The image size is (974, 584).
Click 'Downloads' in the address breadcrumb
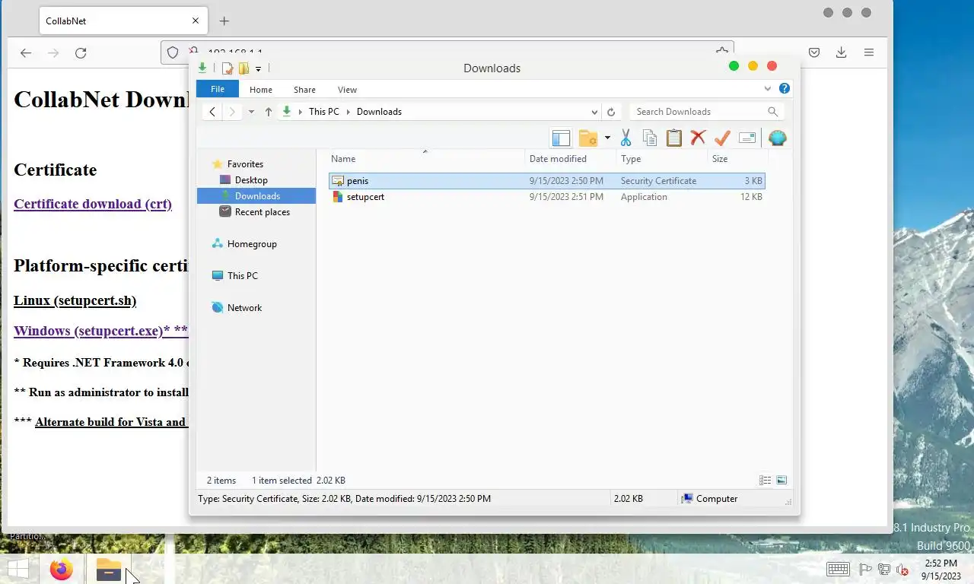click(x=379, y=112)
